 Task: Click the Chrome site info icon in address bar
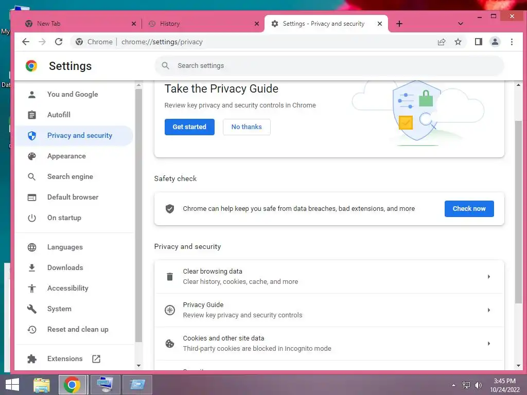tap(79, 42)
